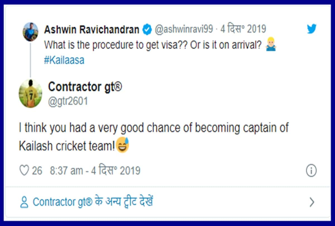The width and height of the screenshot is (335, 226).
Task: Expand more tweets via the right chevron
Action: tap(312, 201)
